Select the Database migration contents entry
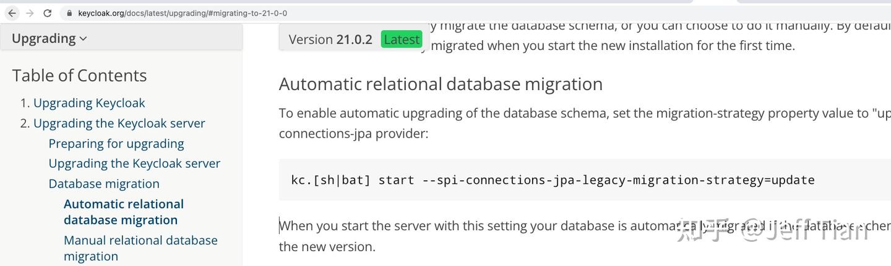Image resolution: width=891 pixels, height=266 pixels. 104,184
